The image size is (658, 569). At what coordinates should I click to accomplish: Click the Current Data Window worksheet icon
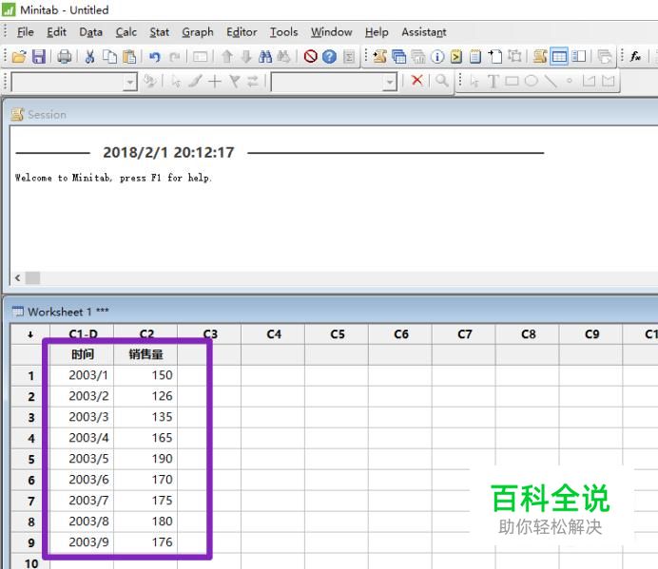tap(559, 56)
